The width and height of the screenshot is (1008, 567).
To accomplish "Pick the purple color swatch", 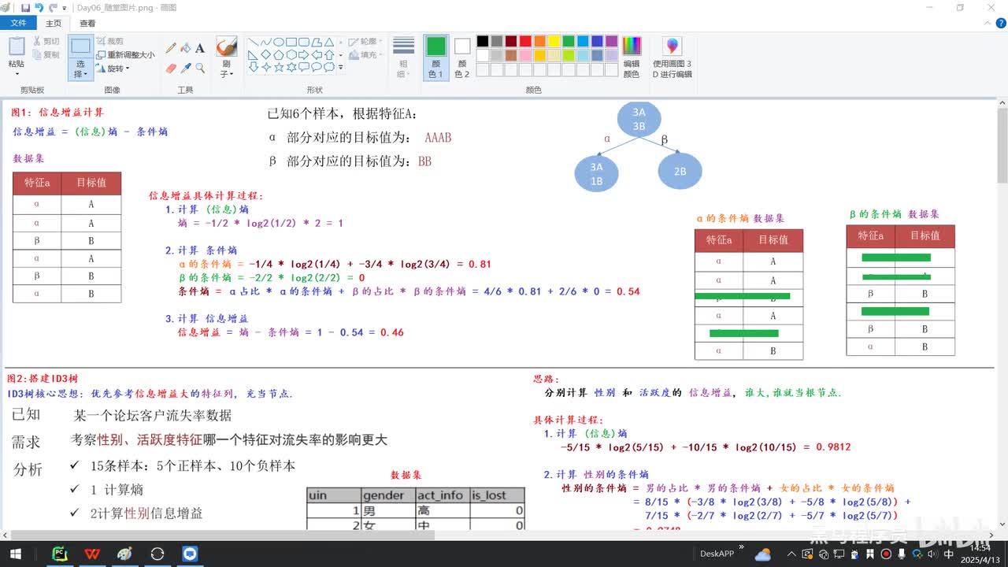I will point(611,41).
